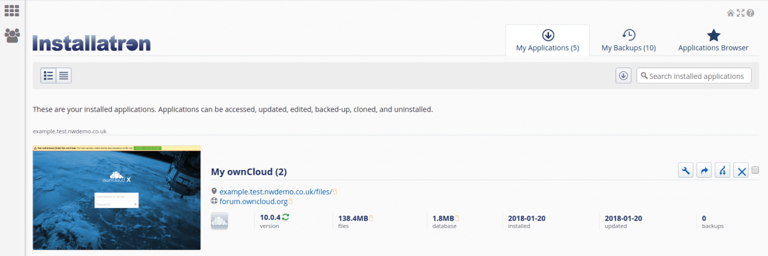The image size is (768, 256).
Task: Open the apps grid icon in left sidebar
Action: pyautogui.click(x=12, y=11)
